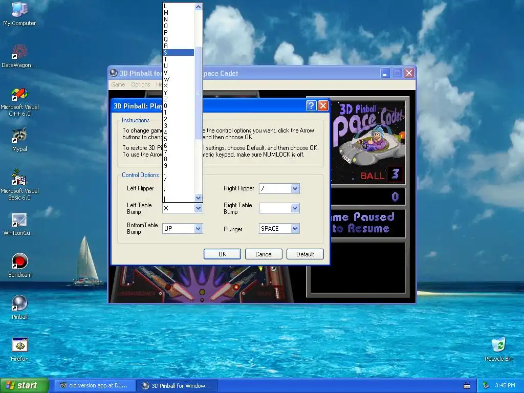Expand the Right Flipper key dropdown

click(295, 188)
